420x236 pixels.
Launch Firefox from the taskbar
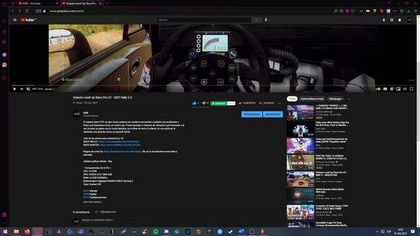(27, 231)
